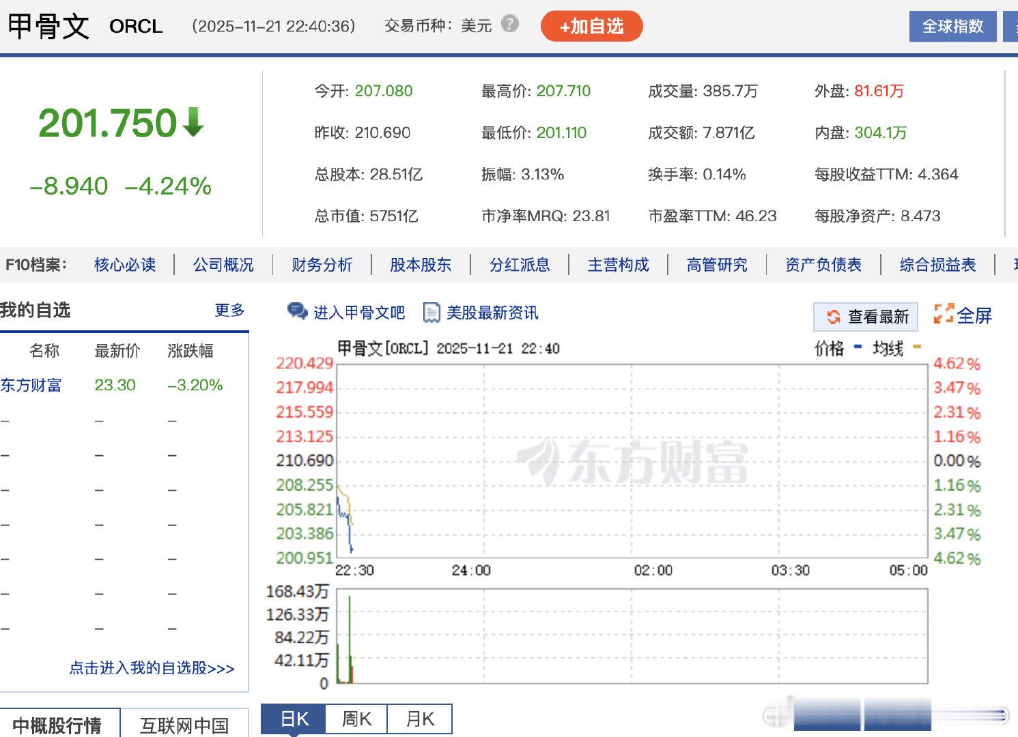Click 总股本 value 28.51亿
The width and height of the screenshot is (1018, 737).
(x=396, y=174)
